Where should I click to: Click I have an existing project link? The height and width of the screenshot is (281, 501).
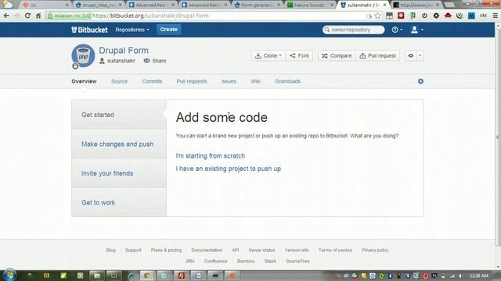coord(228,169)
